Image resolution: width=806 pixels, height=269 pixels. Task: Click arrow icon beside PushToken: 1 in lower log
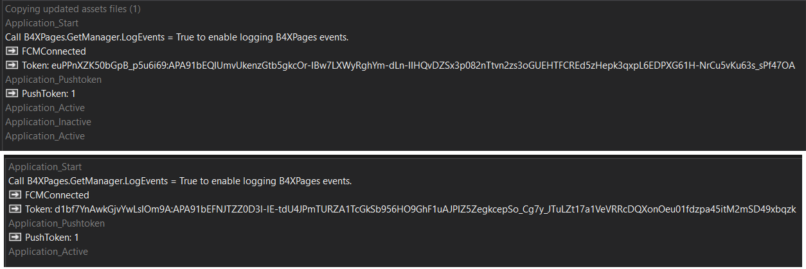(x=15, y=238)
